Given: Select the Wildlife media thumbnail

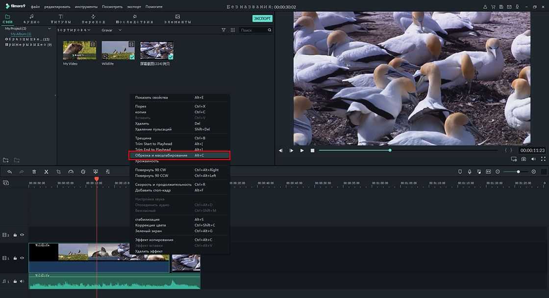Looking at the screenshot, I should (x=118, y=51).
